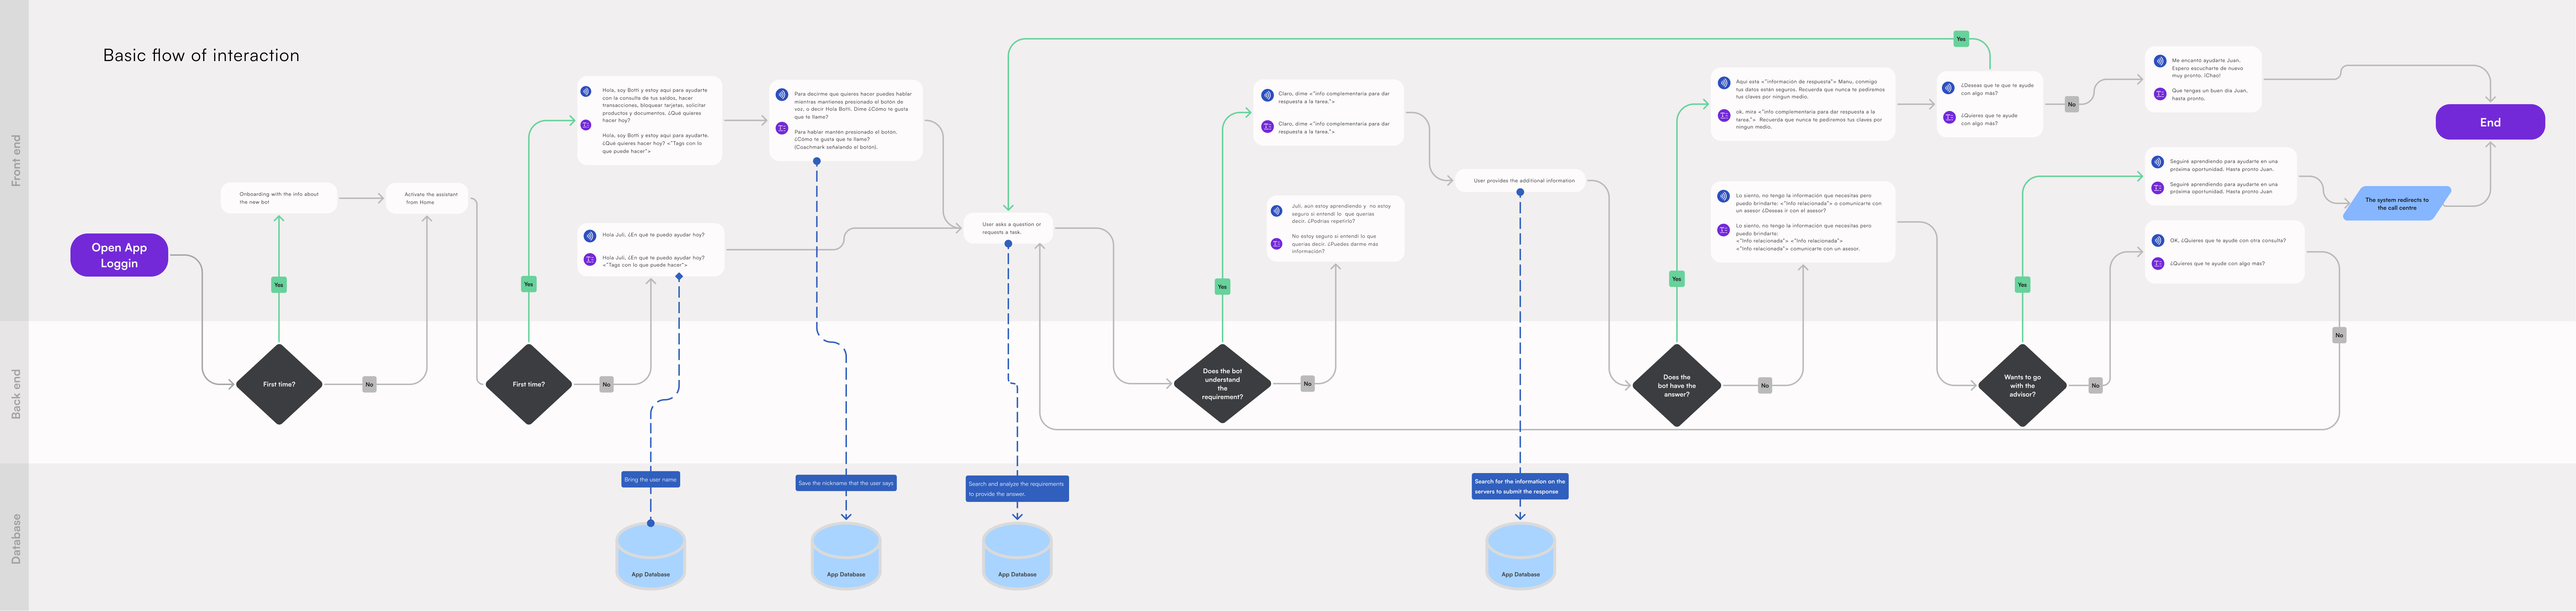Screen dimensions: 2576x611
Task: Select the No label leading to the 'Hola Juli' card
Action: [x=606, y=384]
